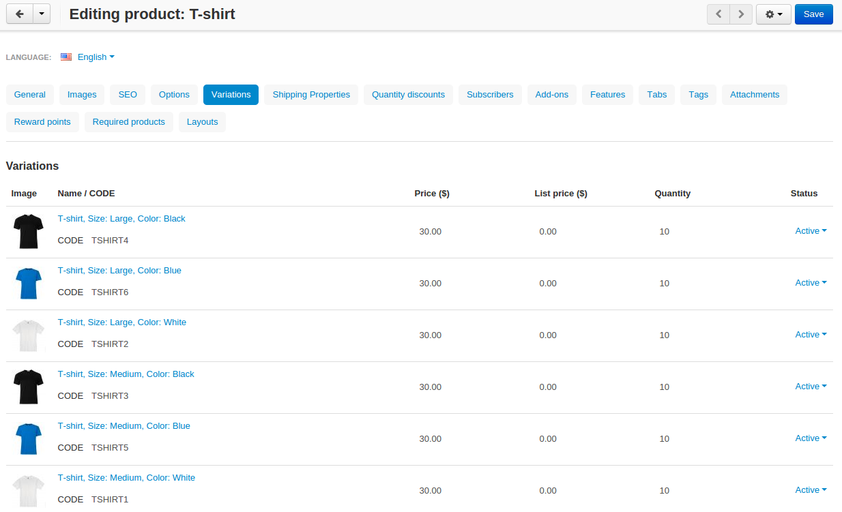Open T-shirt Large Blue variation link
Image resolution: width=842 pixels, height=512 pixels.
119,271
